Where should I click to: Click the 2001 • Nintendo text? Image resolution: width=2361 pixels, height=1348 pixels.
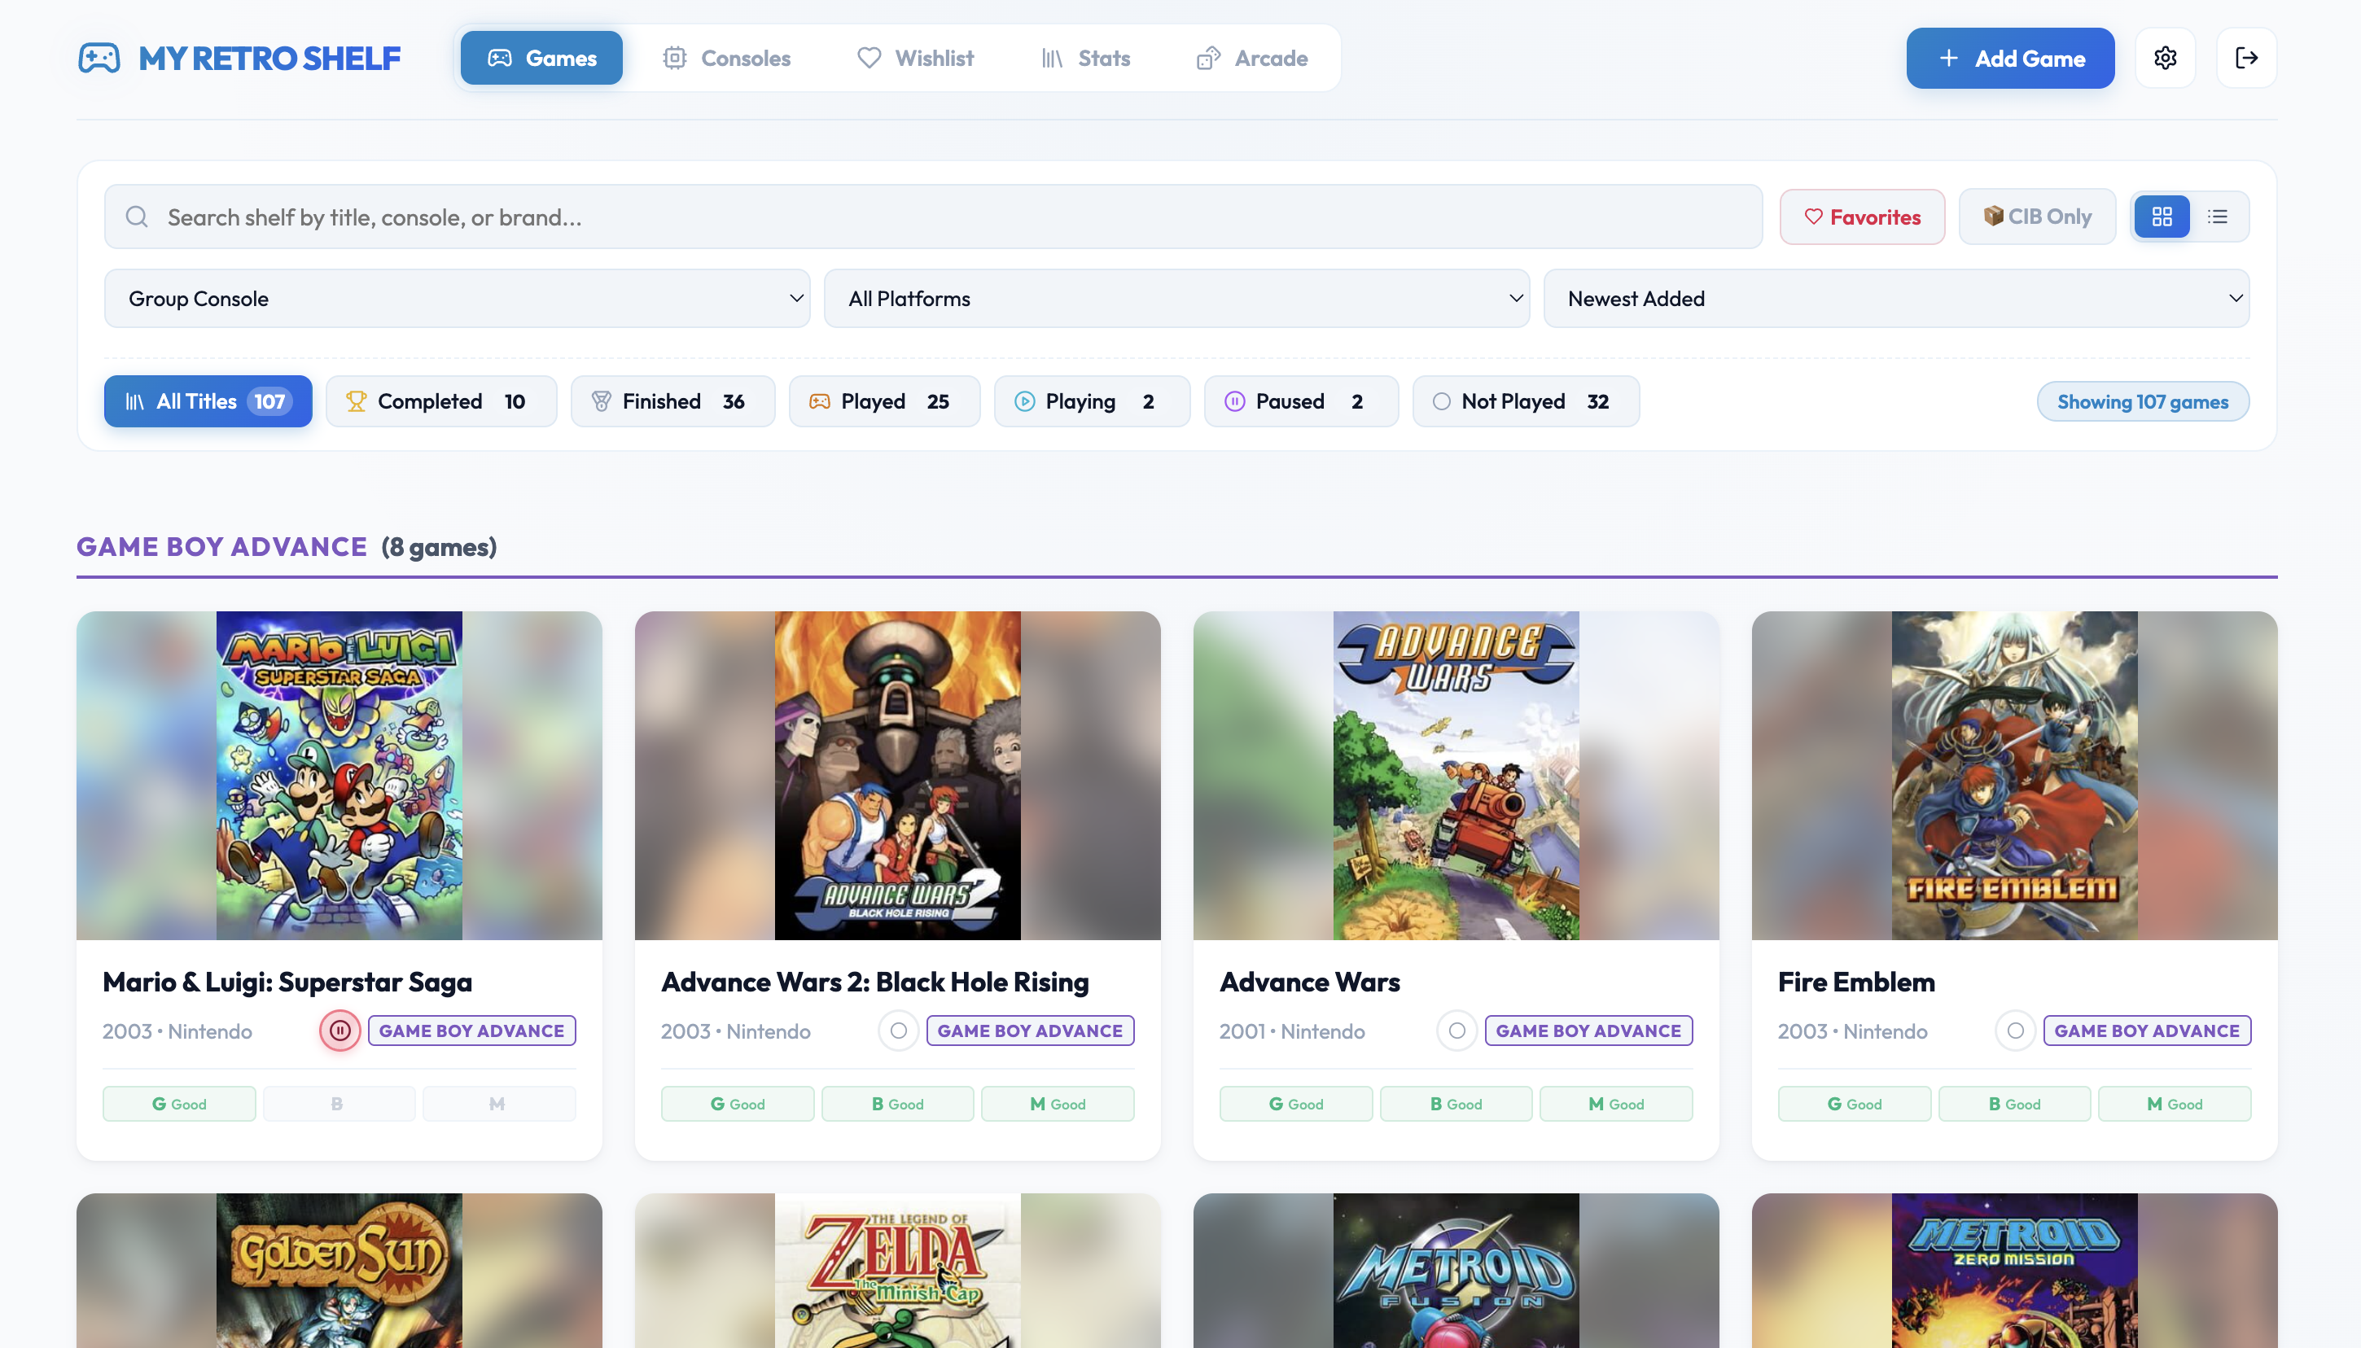(1291, 1031)
